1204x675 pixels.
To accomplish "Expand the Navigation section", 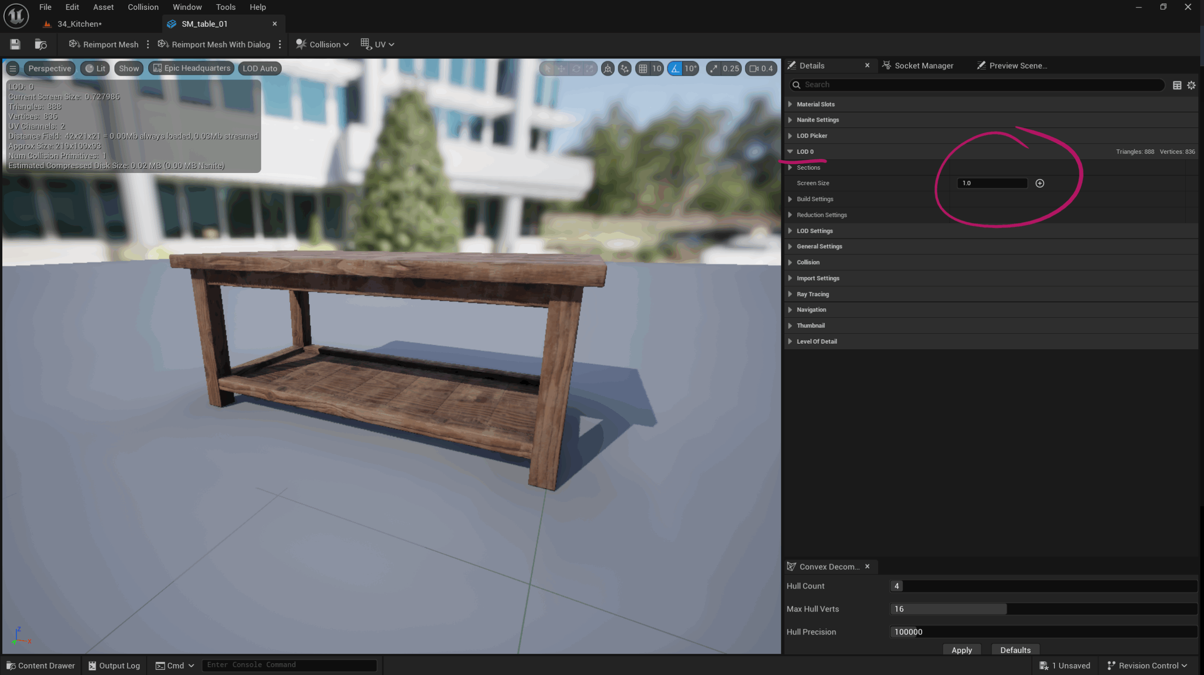I will tap(790, 310).
